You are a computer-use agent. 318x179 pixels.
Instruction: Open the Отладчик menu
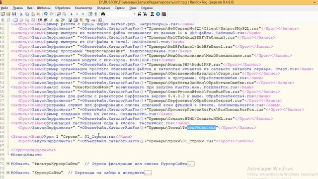(103, 8)
